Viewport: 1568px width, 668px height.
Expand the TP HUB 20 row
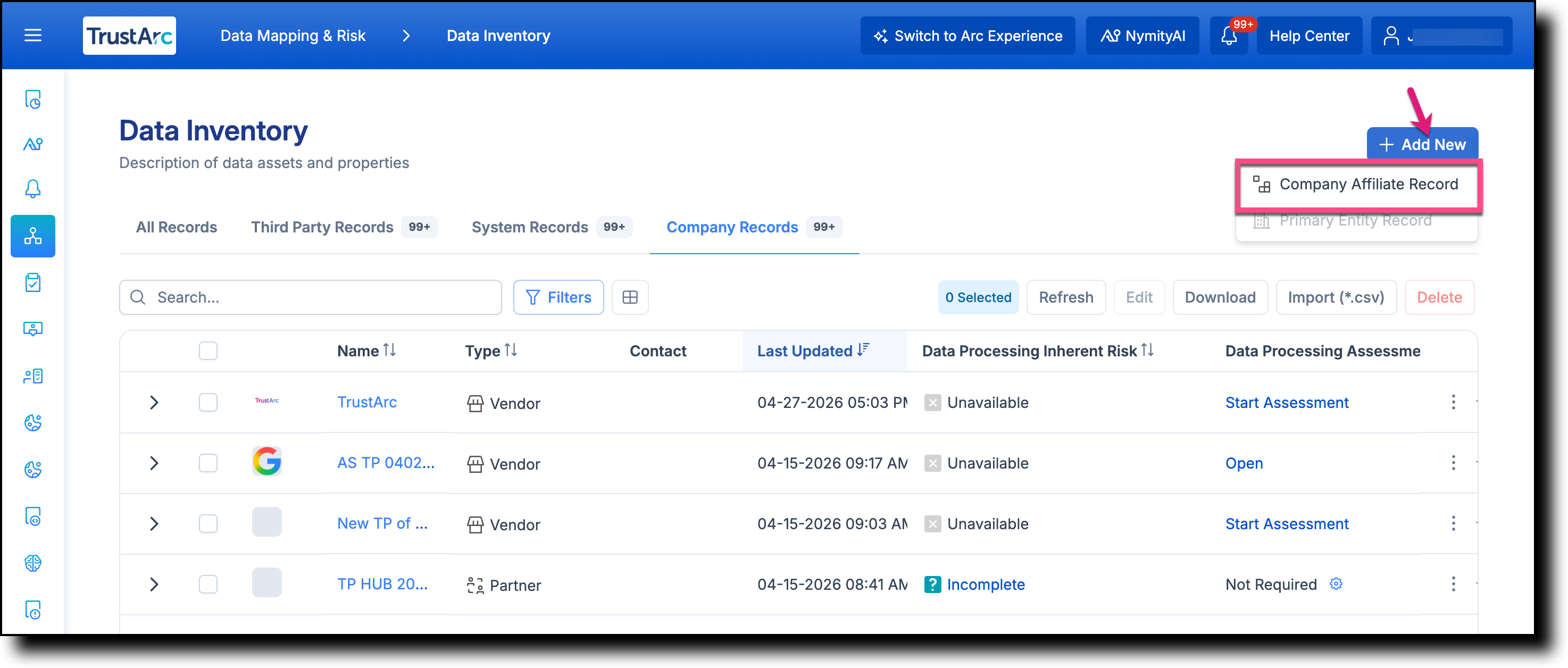(154, 584)
